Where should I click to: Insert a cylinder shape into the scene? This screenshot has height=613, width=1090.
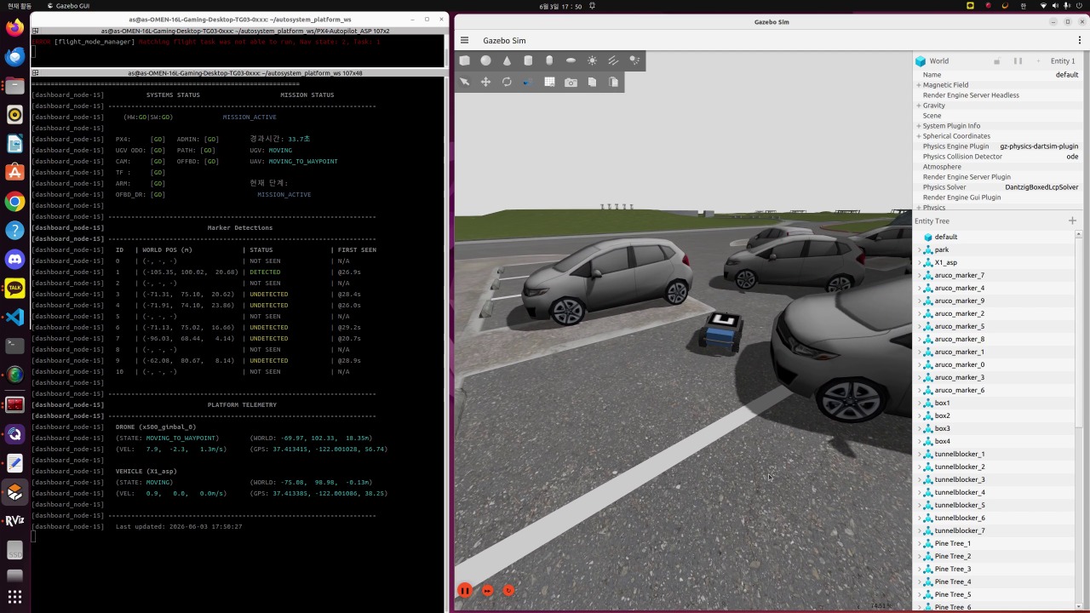pyautogui.click(x=528, y=60)
